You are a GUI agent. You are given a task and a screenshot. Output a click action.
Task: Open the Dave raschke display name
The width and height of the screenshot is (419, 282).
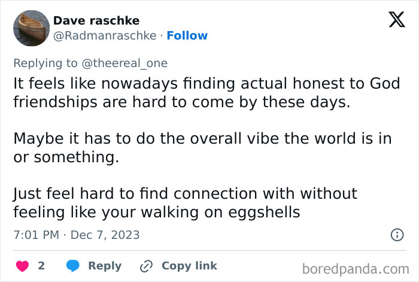pos(96,20)
